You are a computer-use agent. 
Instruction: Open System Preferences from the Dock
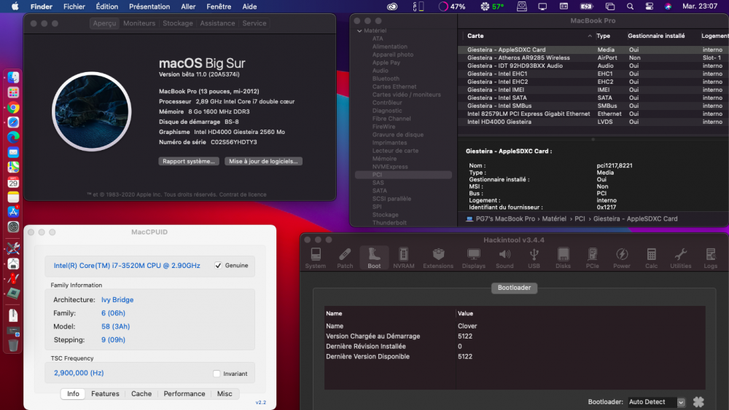[x=13, y=226]
